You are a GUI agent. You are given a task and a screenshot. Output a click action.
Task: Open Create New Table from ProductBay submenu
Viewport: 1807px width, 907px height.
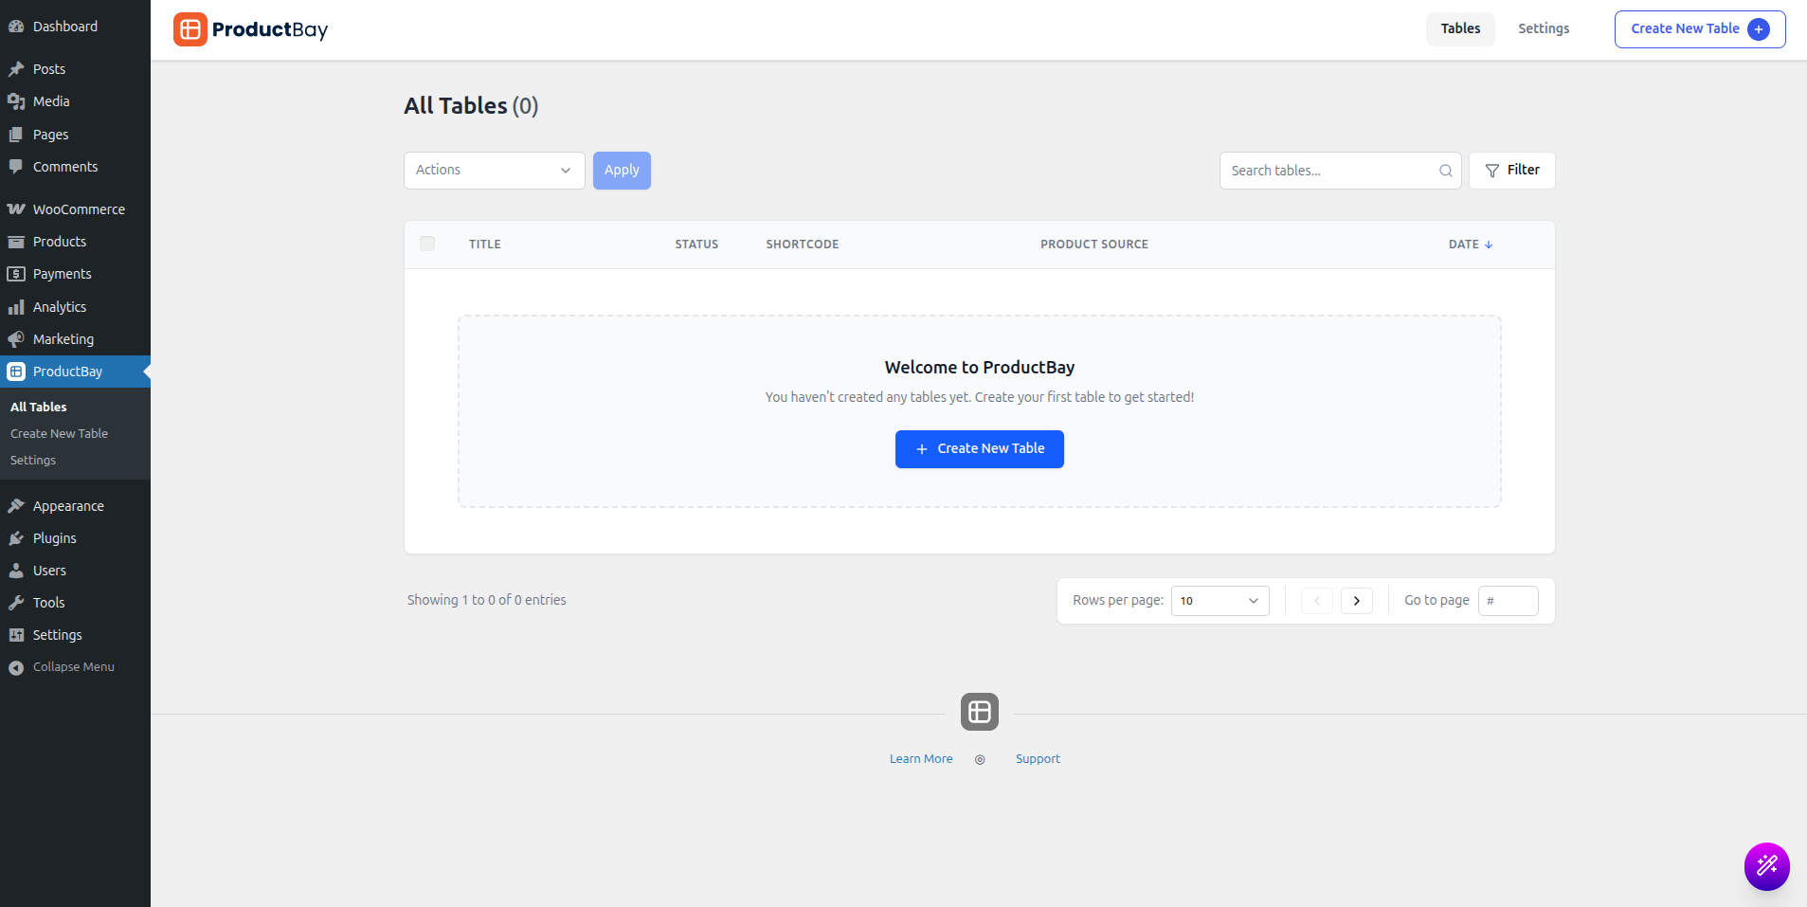(x=58, y=433)
